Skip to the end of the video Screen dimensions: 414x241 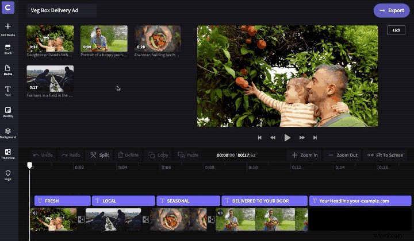click(315, 138)
